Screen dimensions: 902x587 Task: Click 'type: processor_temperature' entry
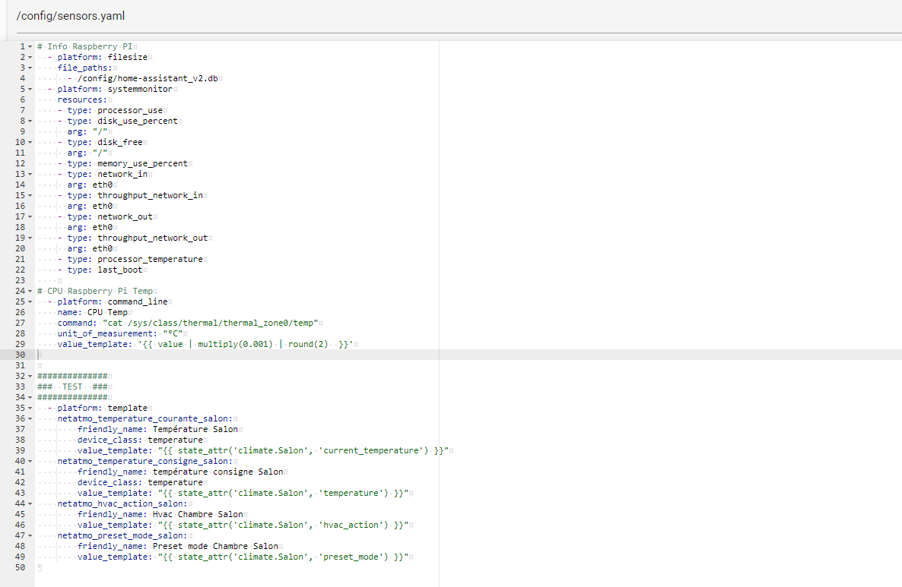click(x=135, y=259)
